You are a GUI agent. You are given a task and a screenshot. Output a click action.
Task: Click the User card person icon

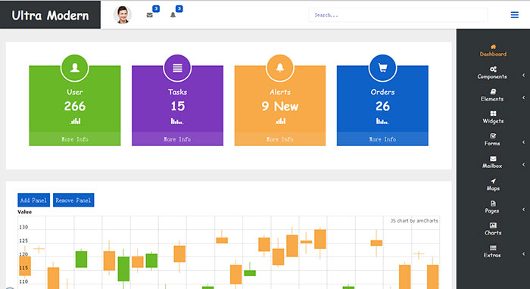[x=75, y=68]
